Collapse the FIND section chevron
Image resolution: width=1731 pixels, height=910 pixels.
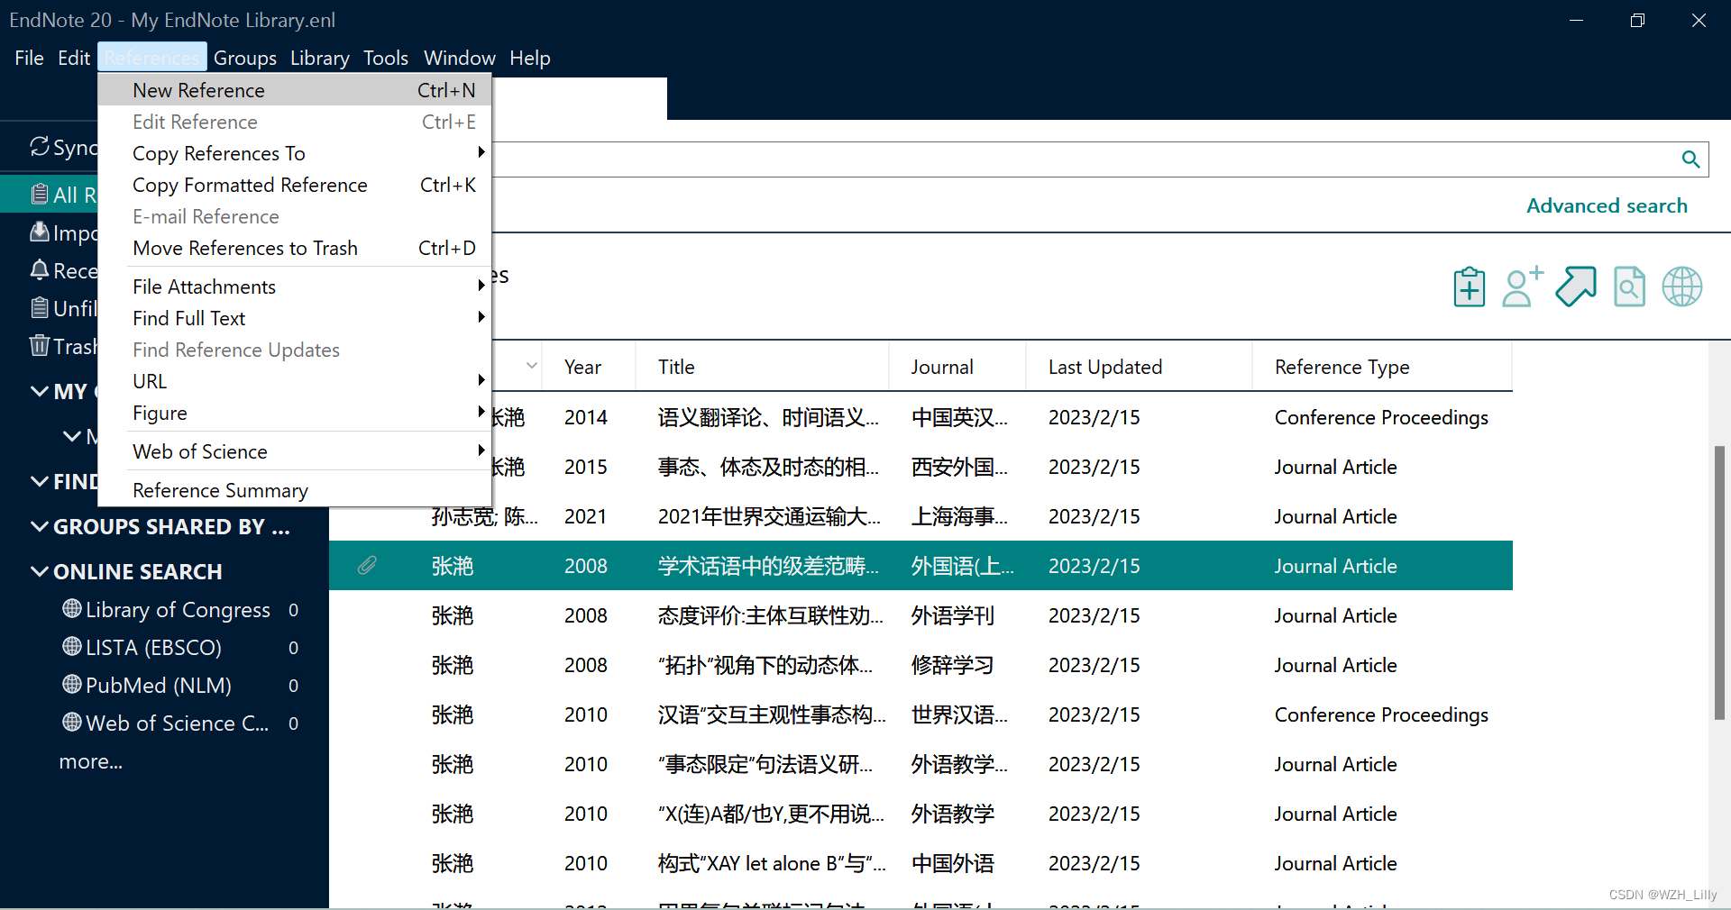point(40,481)
